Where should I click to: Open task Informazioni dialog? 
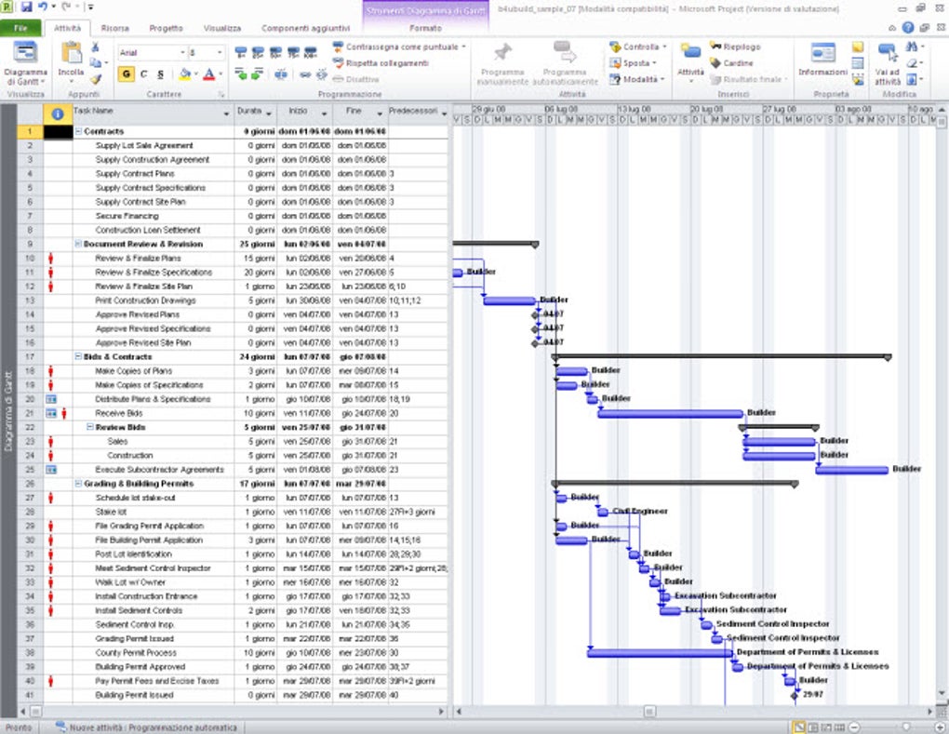point(823,60)
